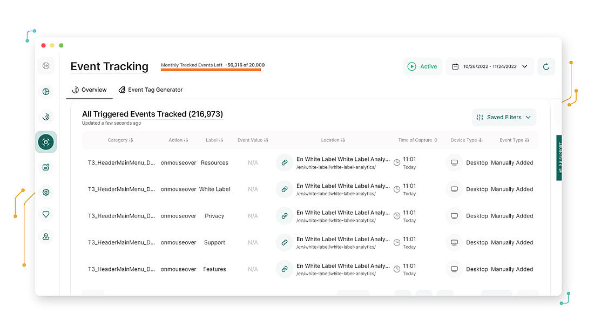Expand the date range 10/26/2022 - 11/24/2022 dropdown
594x334 pixels.
click(490, 67)
